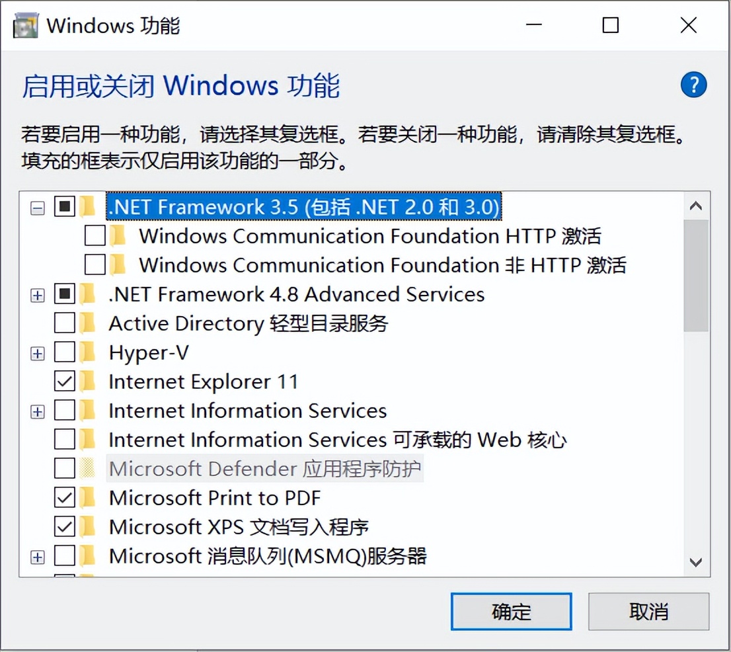731x652 pixels.
Task: Click the blue help question mark icon
Action: point(693,85)
